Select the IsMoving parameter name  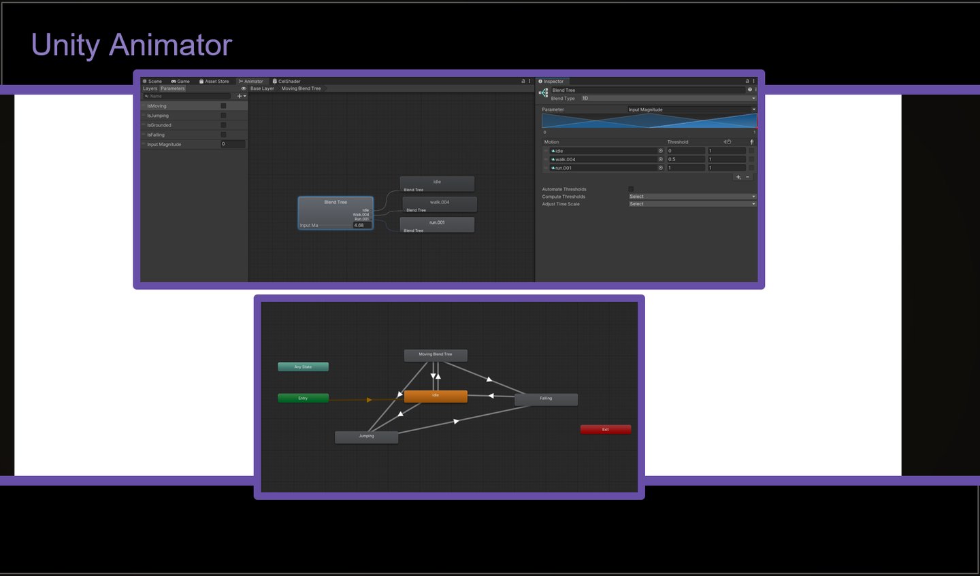coord(157,106)
